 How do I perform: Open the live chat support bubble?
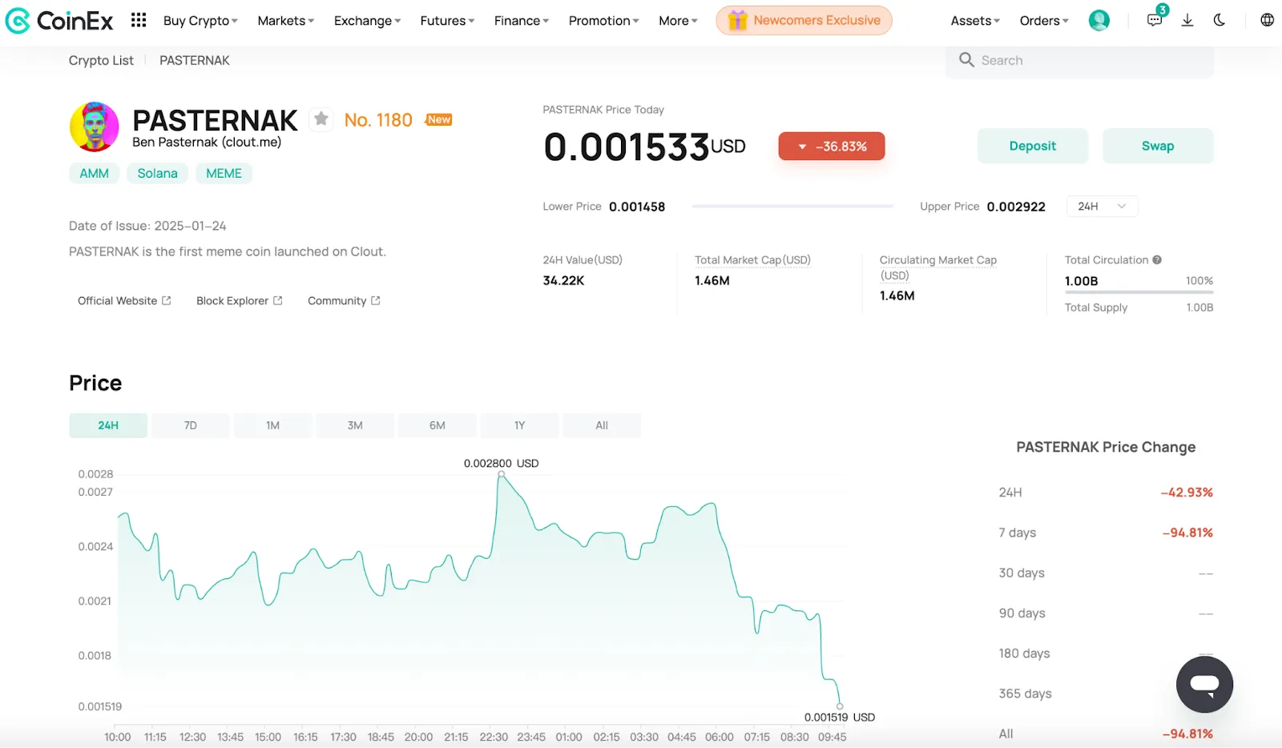tap(1204, 685)
